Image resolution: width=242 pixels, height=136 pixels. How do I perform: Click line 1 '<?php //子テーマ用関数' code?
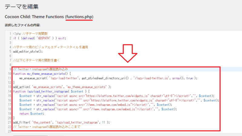pyautogui.click(x=31, y=34)
